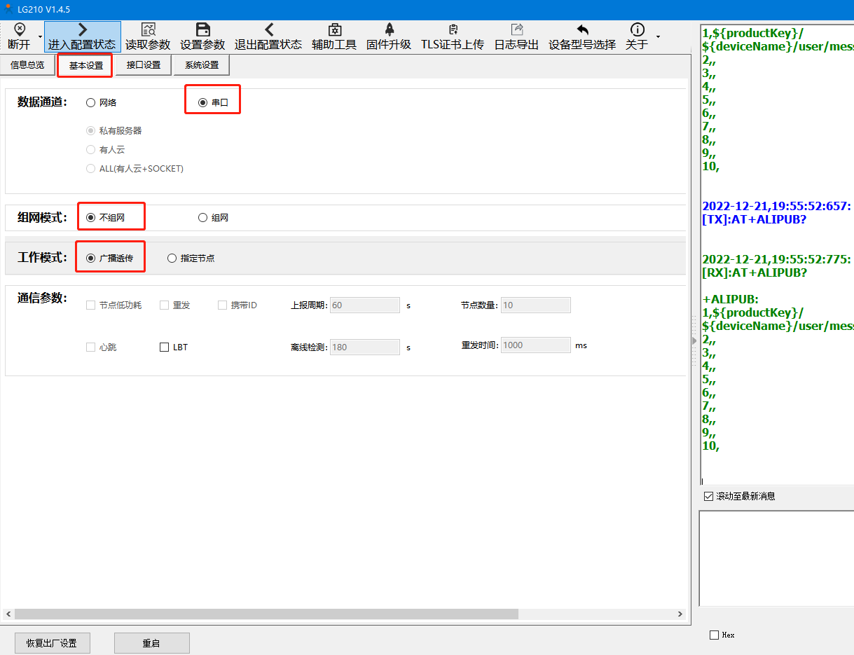
Task: Click 读取参数 read parameters icon
Action: [148, 29]
